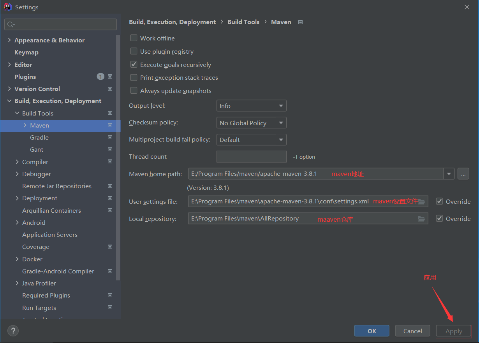Open the Application Servers settings page
The width and height of the screenshot is (479, 343).
click(x=50, y=235)
